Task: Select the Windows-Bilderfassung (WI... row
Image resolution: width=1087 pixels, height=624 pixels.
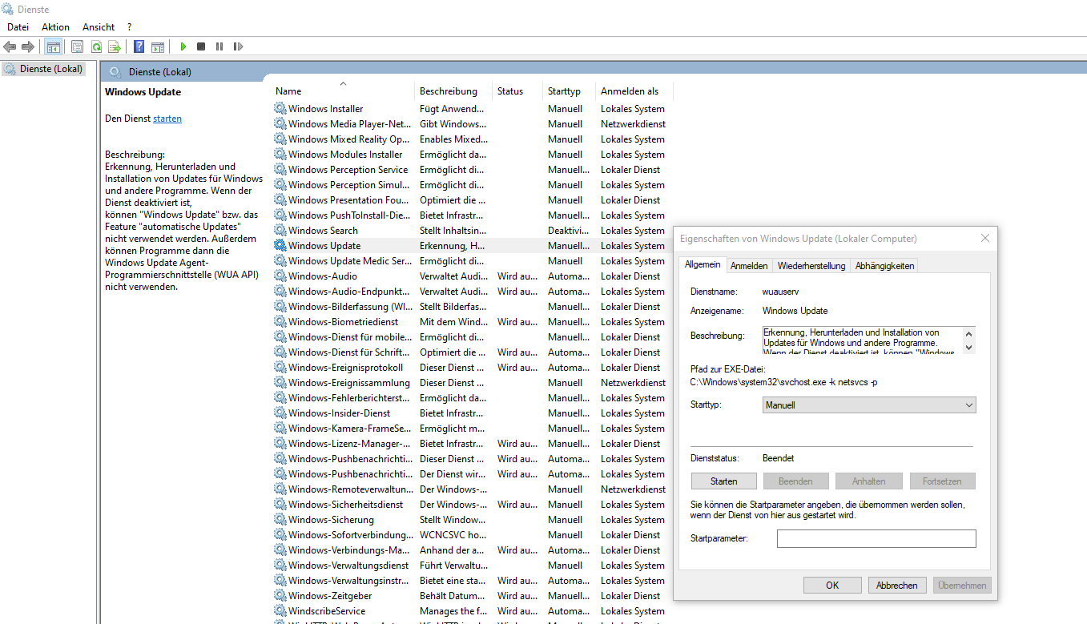Action: pyautogui.click(x=471, y=306)
